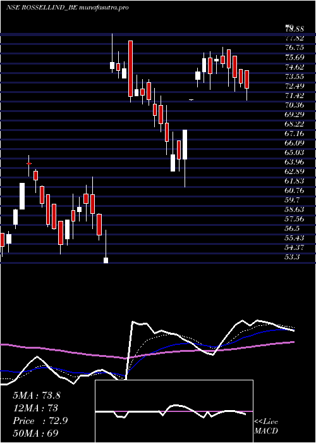Click the '5MA : 73.8' readout
The image size is (316, 443).
[37, 396]
